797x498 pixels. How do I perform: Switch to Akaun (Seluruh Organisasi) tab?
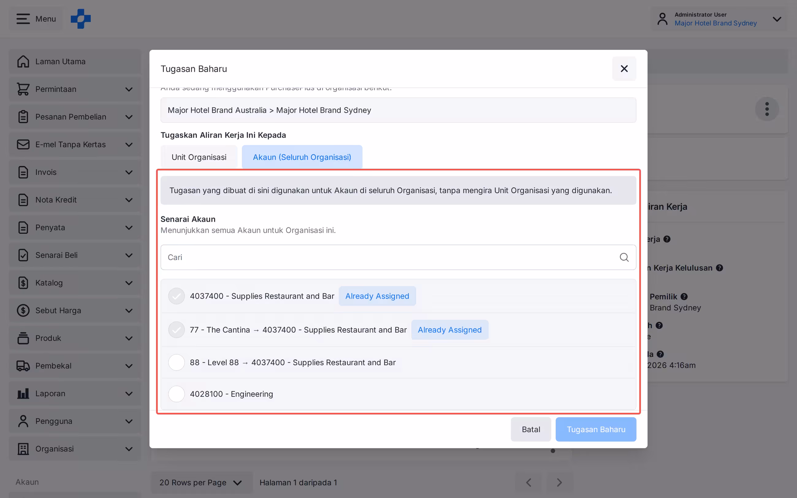[x=302, y=157]
